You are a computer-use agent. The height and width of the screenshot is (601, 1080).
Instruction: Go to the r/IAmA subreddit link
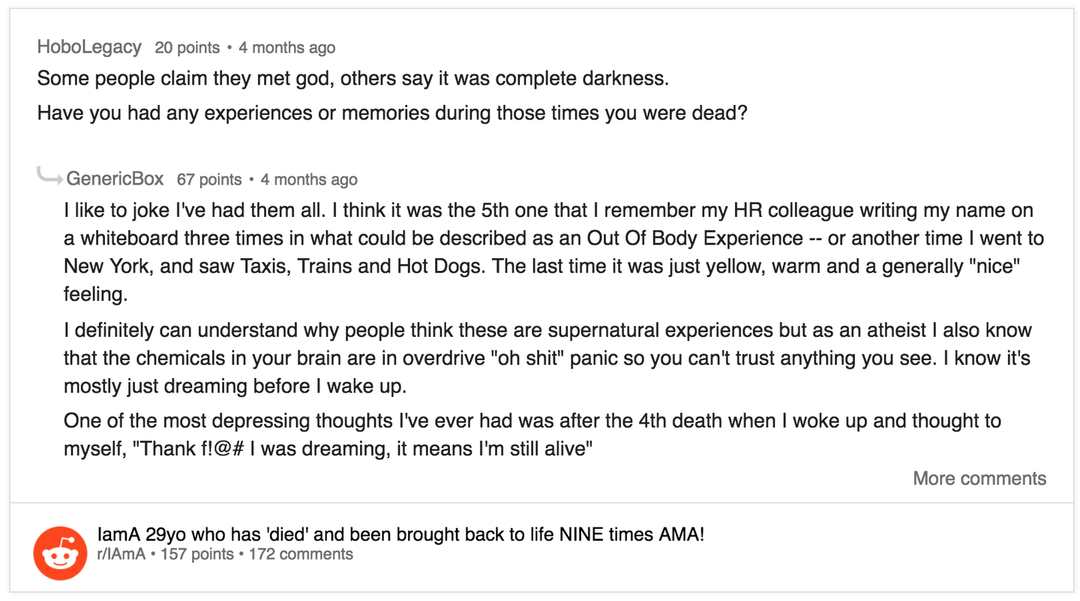click(121, 554)
